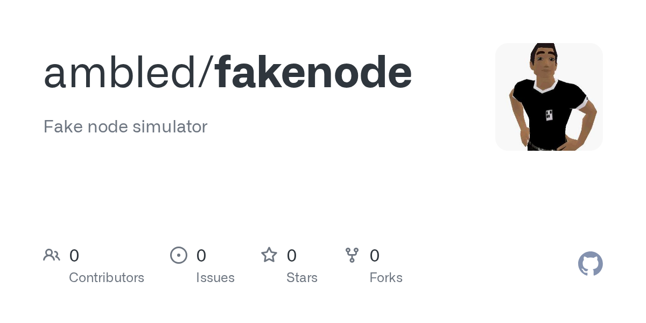Screen dimensions: 646x323
Task: Click the owner name ambled
Action: click(120, 73)
